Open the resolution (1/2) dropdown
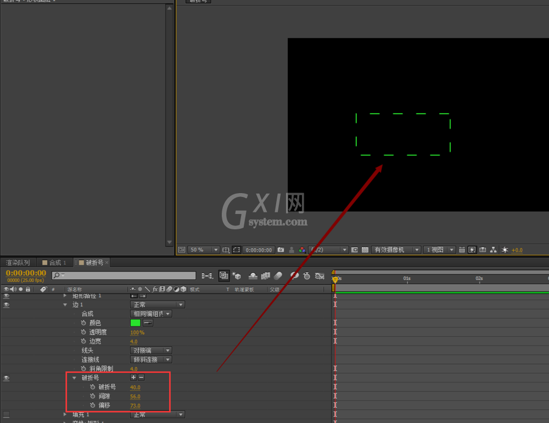The height and width of the screenshot is (423, 549). click(328, 250)
